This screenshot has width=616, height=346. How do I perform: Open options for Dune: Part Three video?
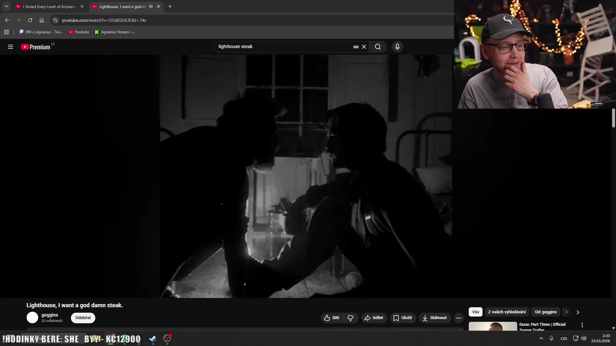coord(582,325)
